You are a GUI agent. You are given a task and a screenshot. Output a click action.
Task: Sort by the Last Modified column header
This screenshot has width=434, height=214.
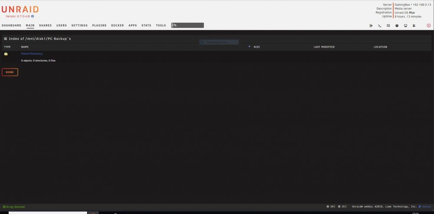point(324,47)
